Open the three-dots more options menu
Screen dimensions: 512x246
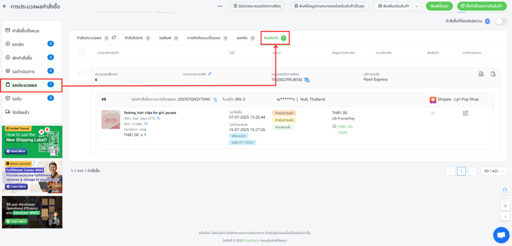pyautogui.click(x=220, y=6)
